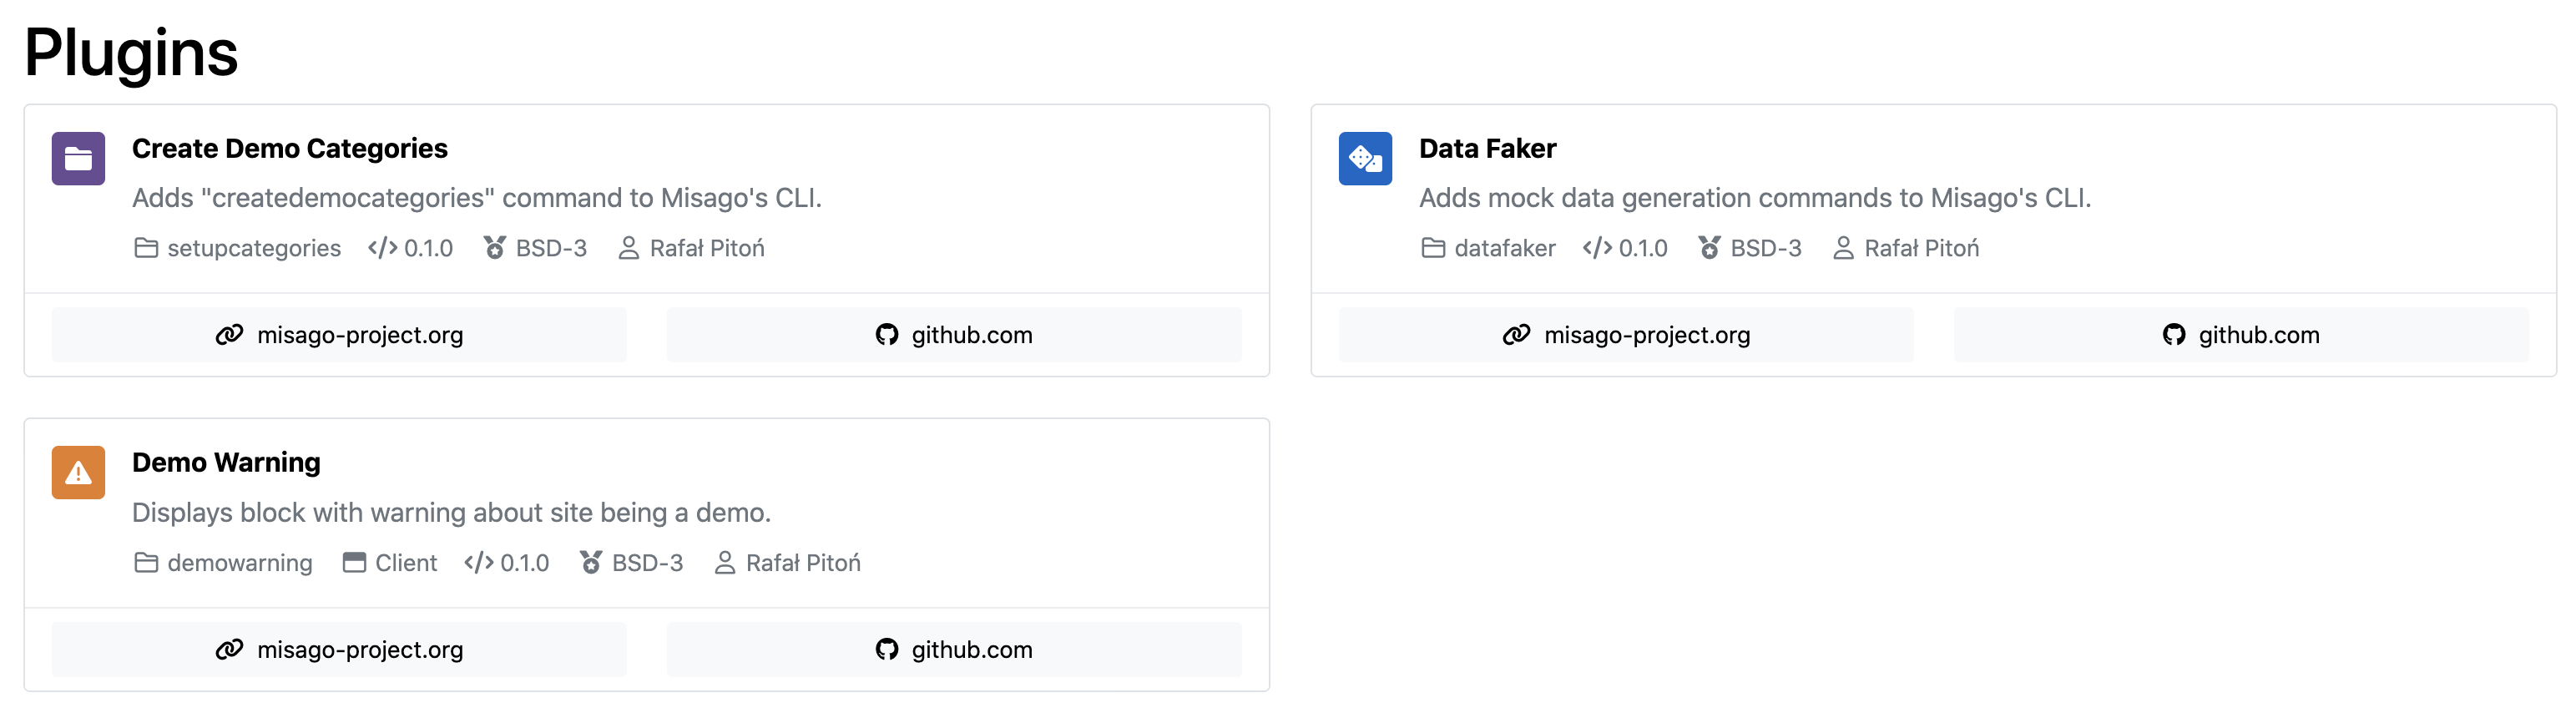Visit misago-project.org from Data Faker card
The width and height of the screenshot is (2576, 713).
point(1626,335)
